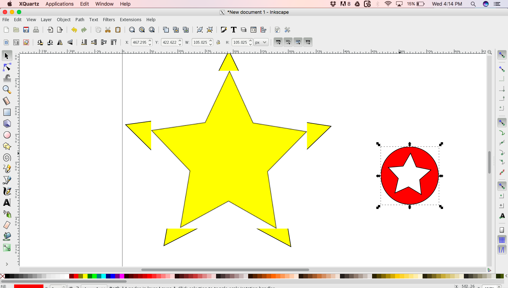Select the Calligraphy tool
This screenshot has height=288, width=508.
pos(7,191)
